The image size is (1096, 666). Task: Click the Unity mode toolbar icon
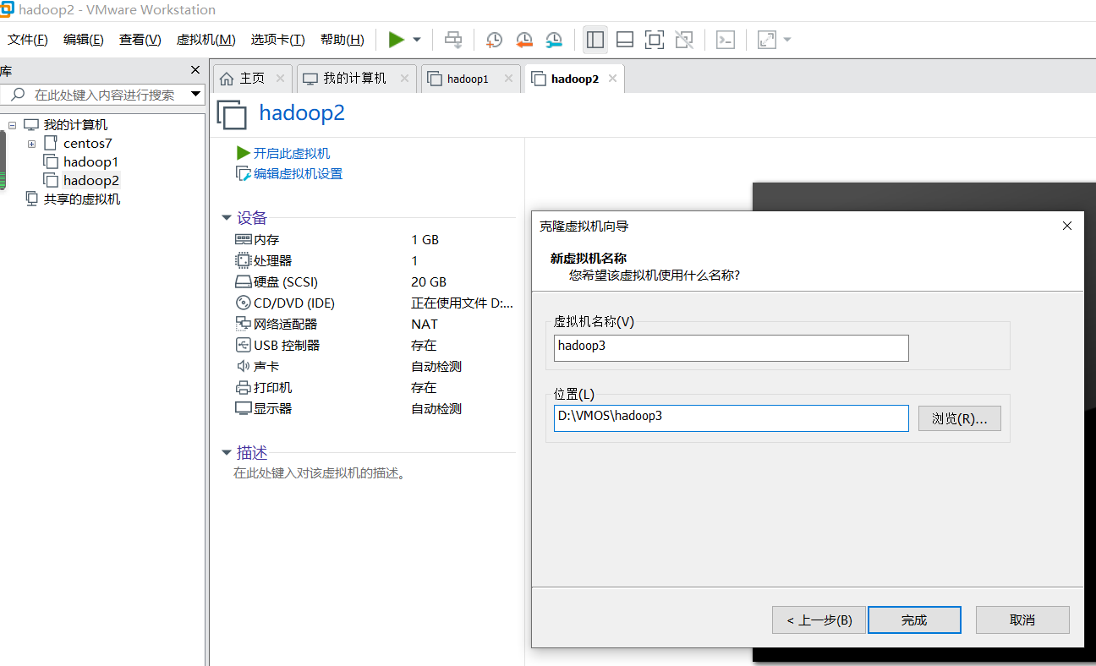coord(684,40)
